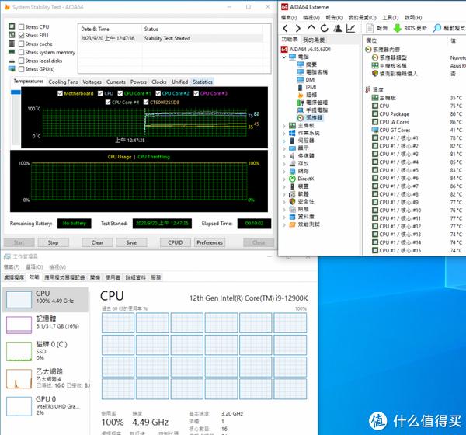Expand the 伺服器 server tree node

coord(284,141)
